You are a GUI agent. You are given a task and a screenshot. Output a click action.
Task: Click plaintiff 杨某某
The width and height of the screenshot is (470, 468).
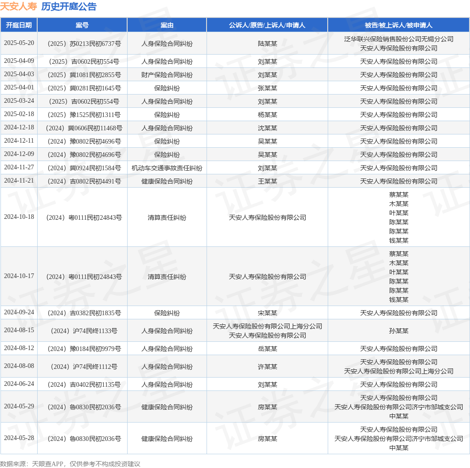coord(268,115)
